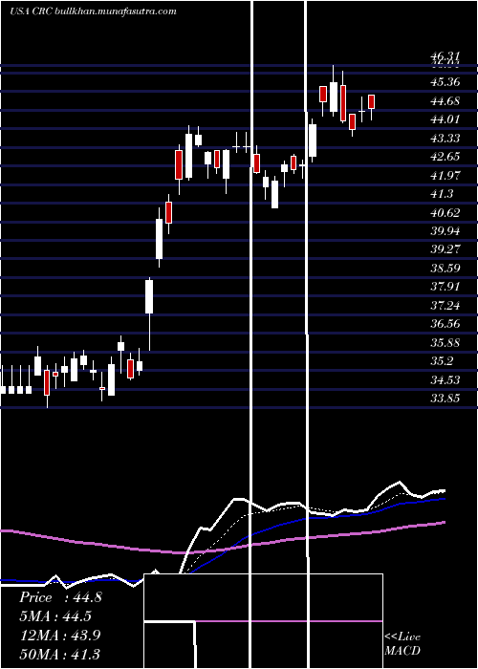Screen dimensions: 478x669
Task: Click the tall white candle near 37.91
Action: 149,296
